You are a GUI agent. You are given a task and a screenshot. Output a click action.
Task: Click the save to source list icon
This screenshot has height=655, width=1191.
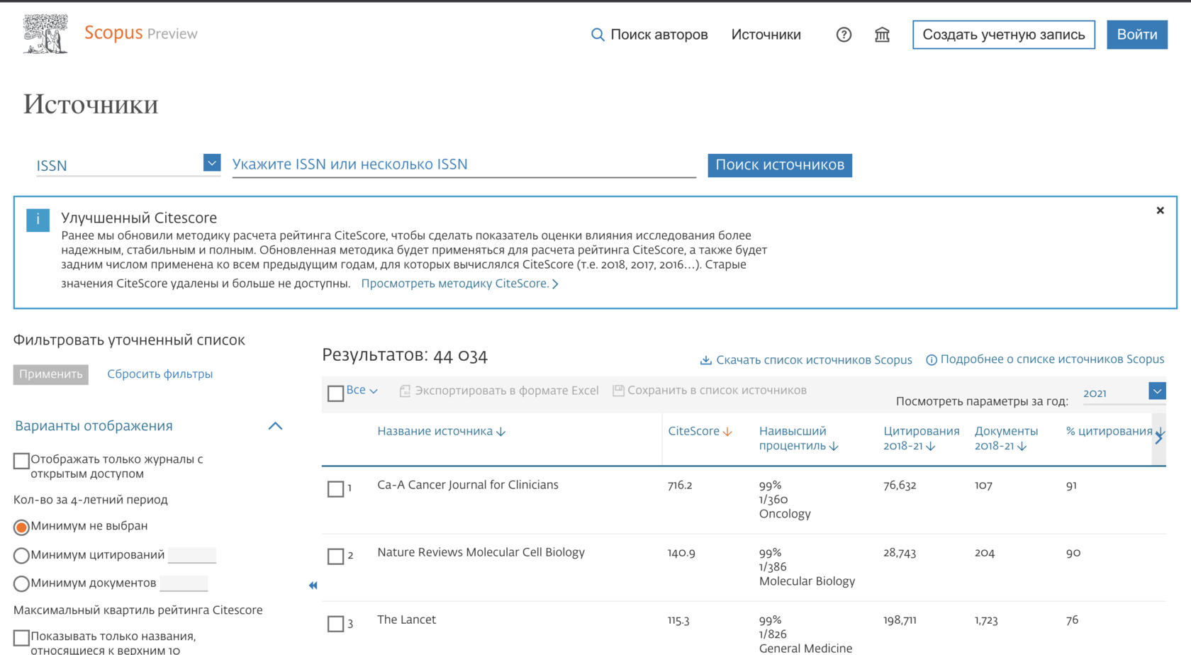click(x=618, y=391)
